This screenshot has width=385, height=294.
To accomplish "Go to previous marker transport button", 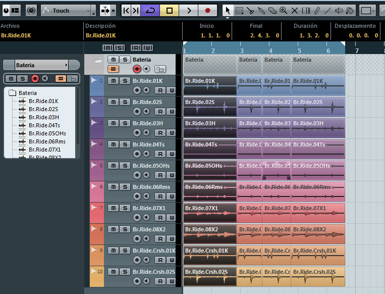I will click(x=126, y=11).
